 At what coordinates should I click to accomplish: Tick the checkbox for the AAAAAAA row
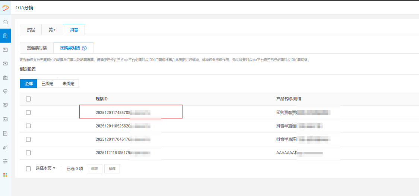pyautogui.click(x=28, y=153)
